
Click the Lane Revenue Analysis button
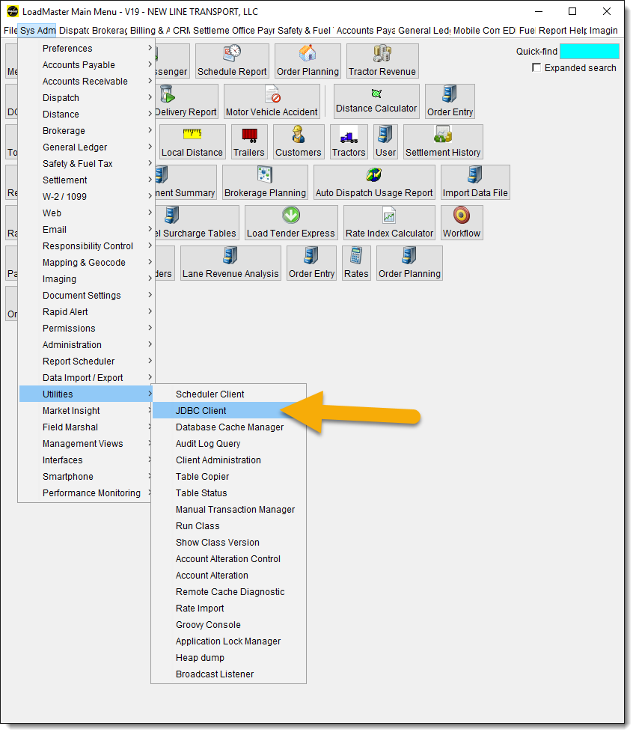pos(230,263)
